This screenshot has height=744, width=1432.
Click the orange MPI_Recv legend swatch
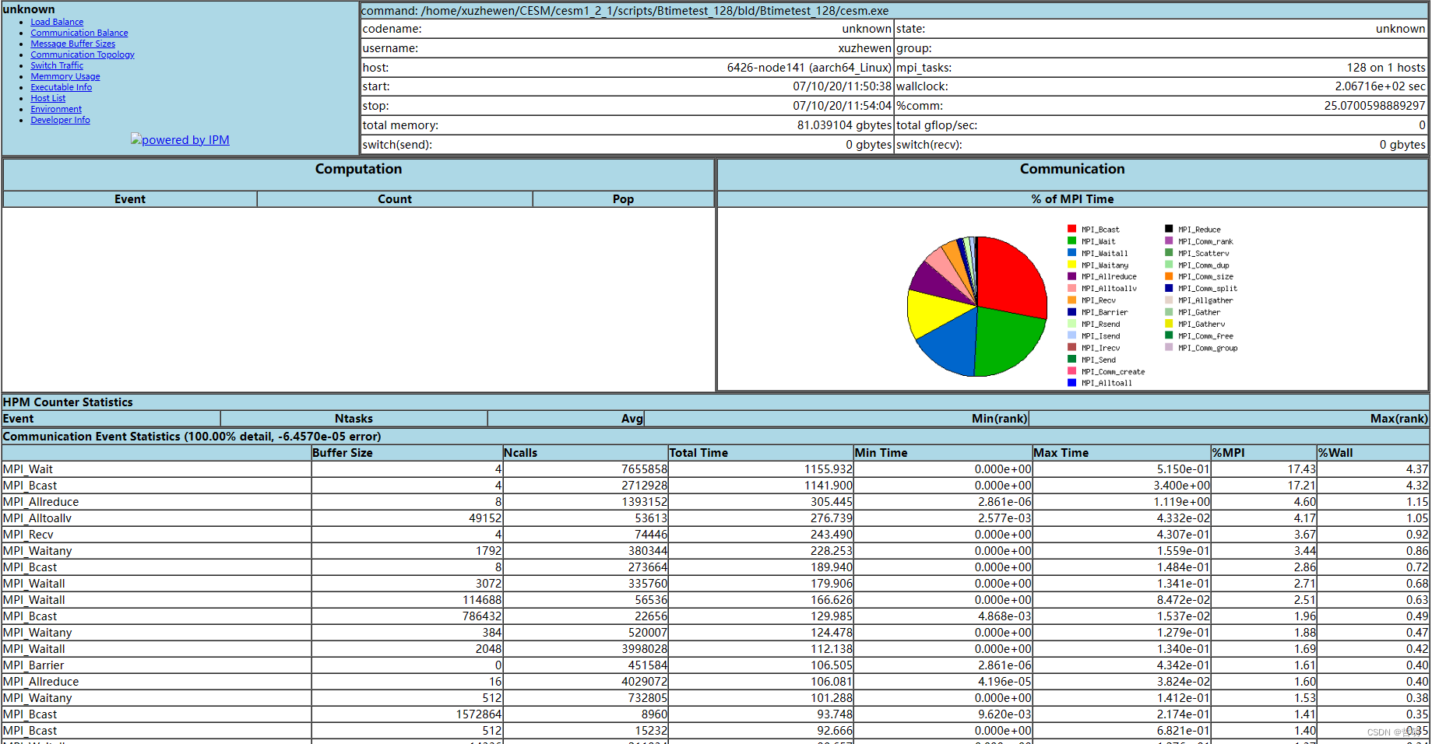tap(1072, 300)
